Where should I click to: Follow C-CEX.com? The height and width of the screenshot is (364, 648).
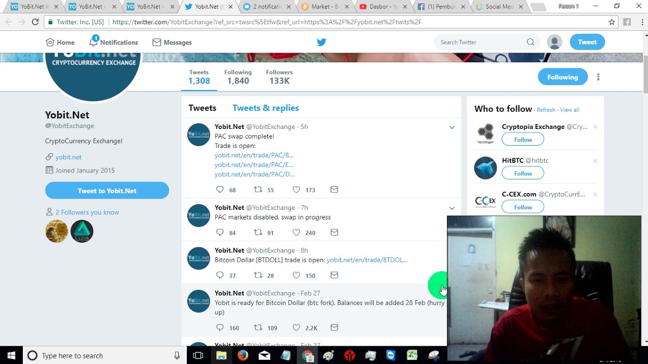tap(523, 207)
